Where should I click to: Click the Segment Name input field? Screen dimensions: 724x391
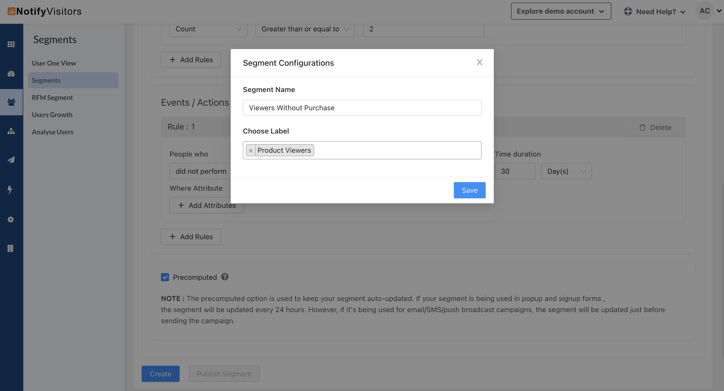coord(362,108)
